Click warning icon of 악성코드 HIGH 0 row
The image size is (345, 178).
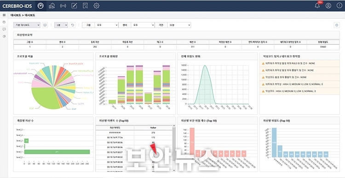(263, 91)
